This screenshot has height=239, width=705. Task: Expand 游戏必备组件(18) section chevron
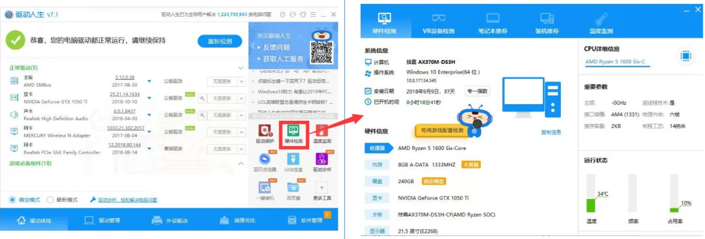240,164
